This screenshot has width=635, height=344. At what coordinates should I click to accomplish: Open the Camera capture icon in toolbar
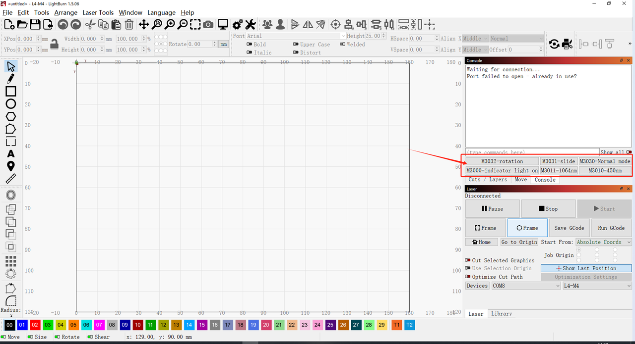point(208,24)
